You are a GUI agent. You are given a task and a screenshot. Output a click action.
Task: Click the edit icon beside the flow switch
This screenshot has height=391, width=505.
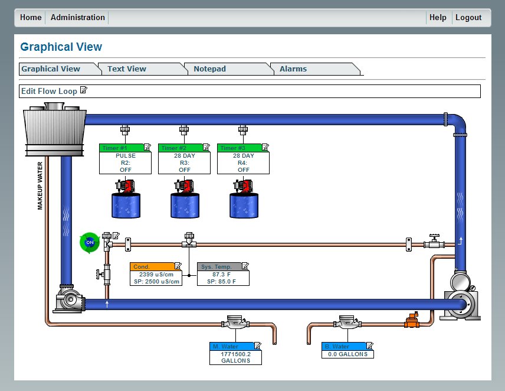pos(116,236)
